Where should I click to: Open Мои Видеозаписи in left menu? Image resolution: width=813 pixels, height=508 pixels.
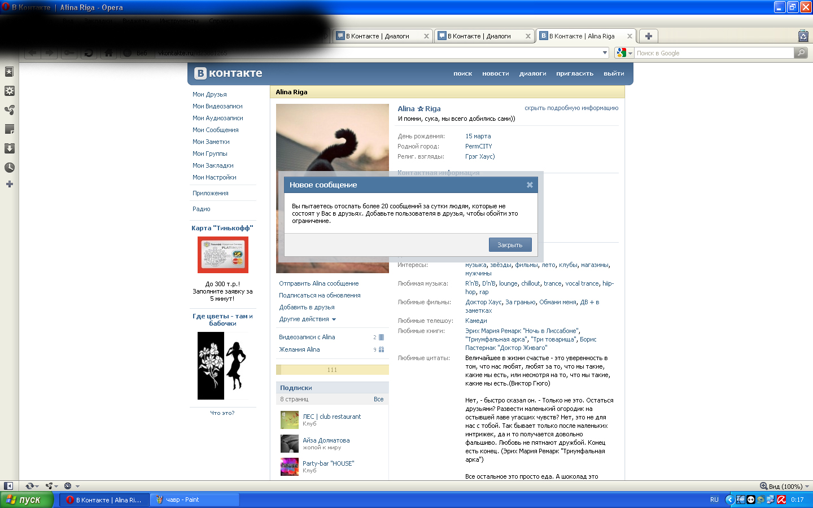pos(217,106)
